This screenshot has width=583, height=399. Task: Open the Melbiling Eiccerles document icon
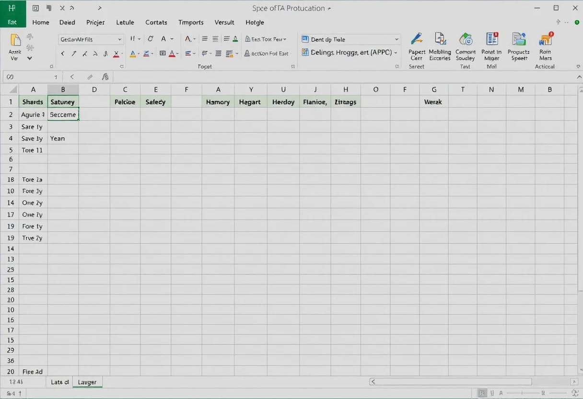pyautogui.click(x=440, y=39)
